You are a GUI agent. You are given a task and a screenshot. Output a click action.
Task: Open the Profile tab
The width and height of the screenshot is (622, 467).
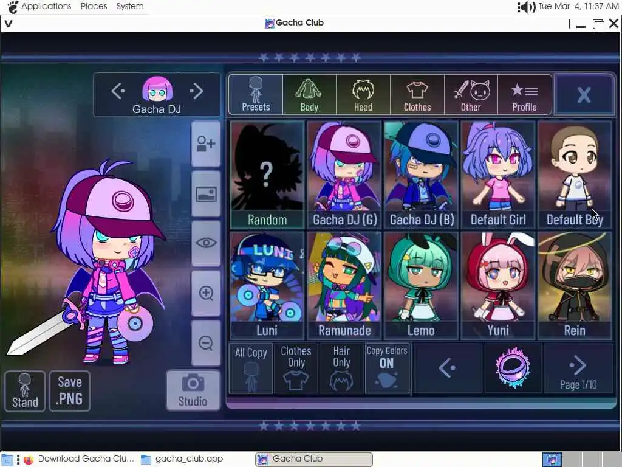coord(524,94)
